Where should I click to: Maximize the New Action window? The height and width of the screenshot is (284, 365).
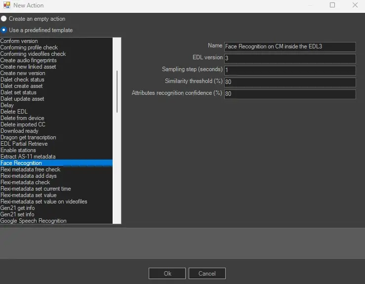(x=332, y=5)
